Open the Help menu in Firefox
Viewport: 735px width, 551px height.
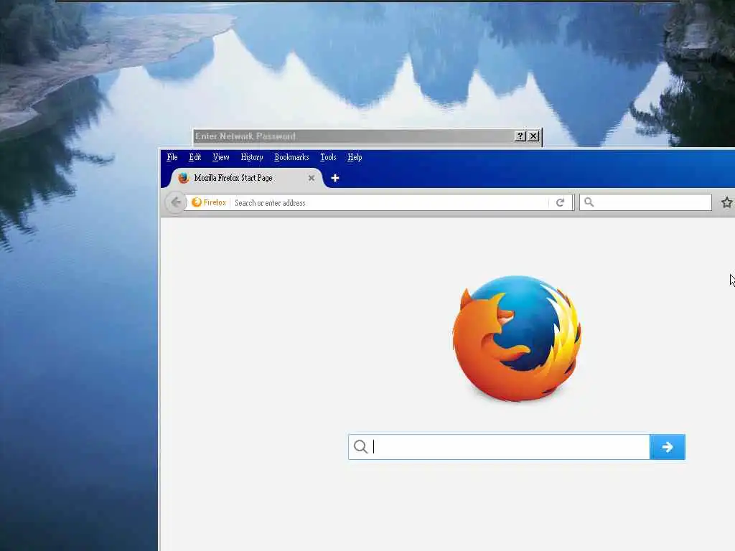pyautogui.click(x=355, y=157)
